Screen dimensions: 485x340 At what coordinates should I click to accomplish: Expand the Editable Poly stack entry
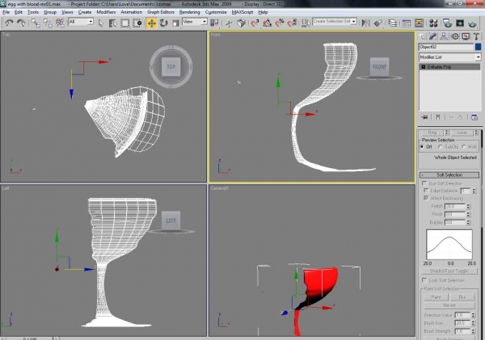pyautogui.click(x=424, y=67)
